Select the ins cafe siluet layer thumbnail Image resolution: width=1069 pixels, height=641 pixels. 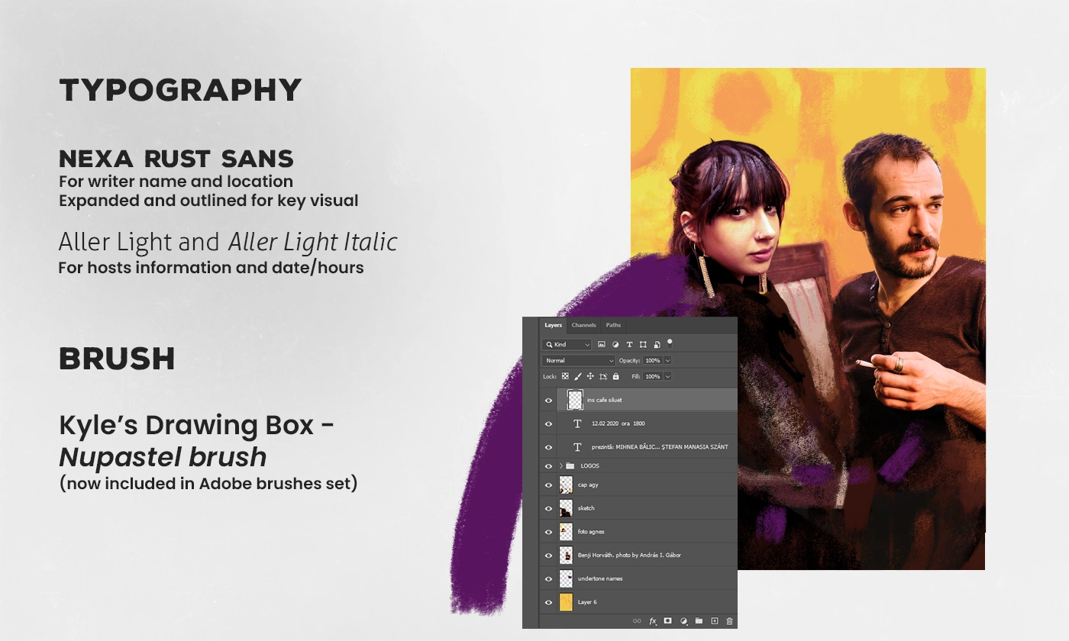point(575,400)
